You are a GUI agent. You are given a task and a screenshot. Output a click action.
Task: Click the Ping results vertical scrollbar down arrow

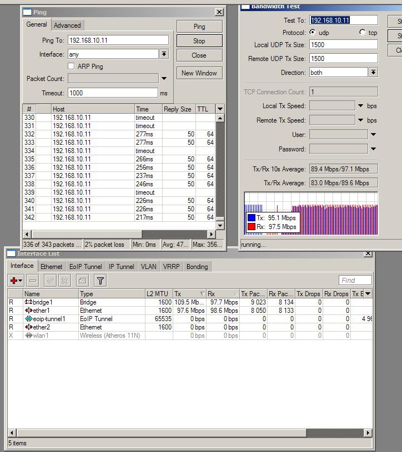click(220, 225)
